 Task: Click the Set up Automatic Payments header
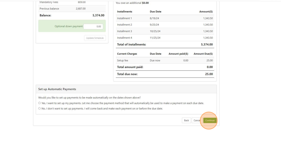click(x=57, y=89)
